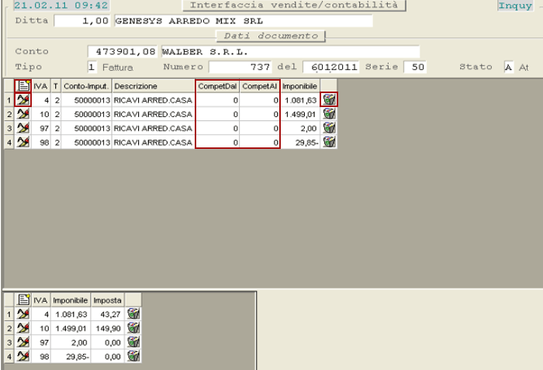Click the Inquy label at top right
The width and height of the screenshot is (543, 370).
(515, 6)
